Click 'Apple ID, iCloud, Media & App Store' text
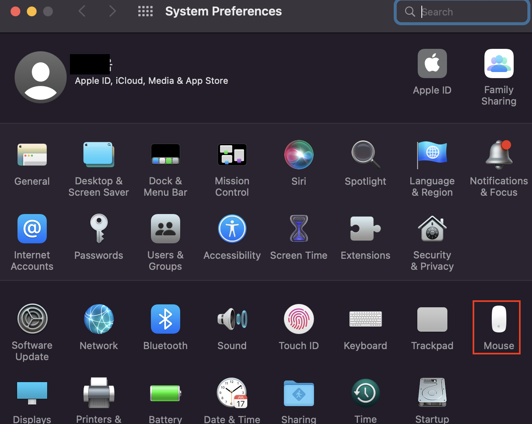The width and height of the screenshot is (532, 424). click(x=151, y=81)
